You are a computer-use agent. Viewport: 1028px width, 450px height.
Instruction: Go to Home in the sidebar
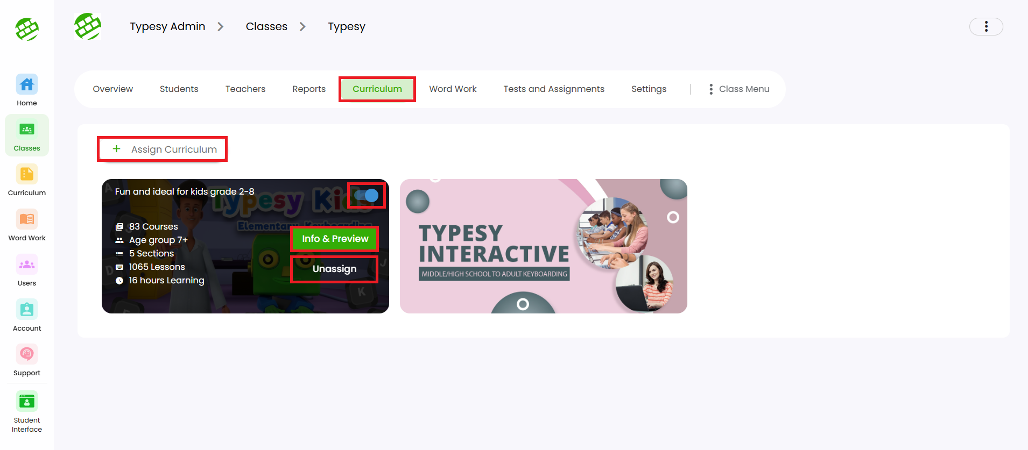pyautogui.click(x=27, y=90)
